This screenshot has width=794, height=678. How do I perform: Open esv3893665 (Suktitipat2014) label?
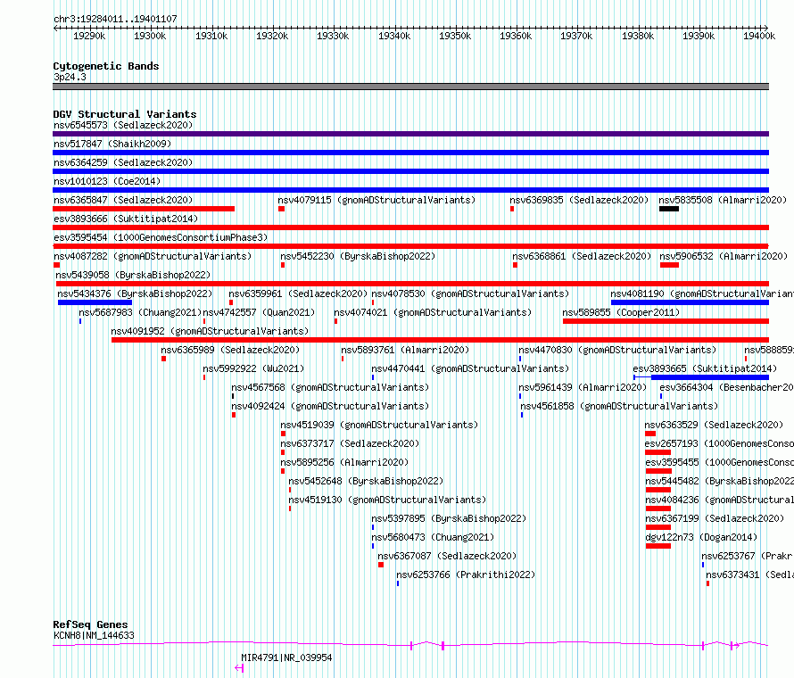click(705, 368)
